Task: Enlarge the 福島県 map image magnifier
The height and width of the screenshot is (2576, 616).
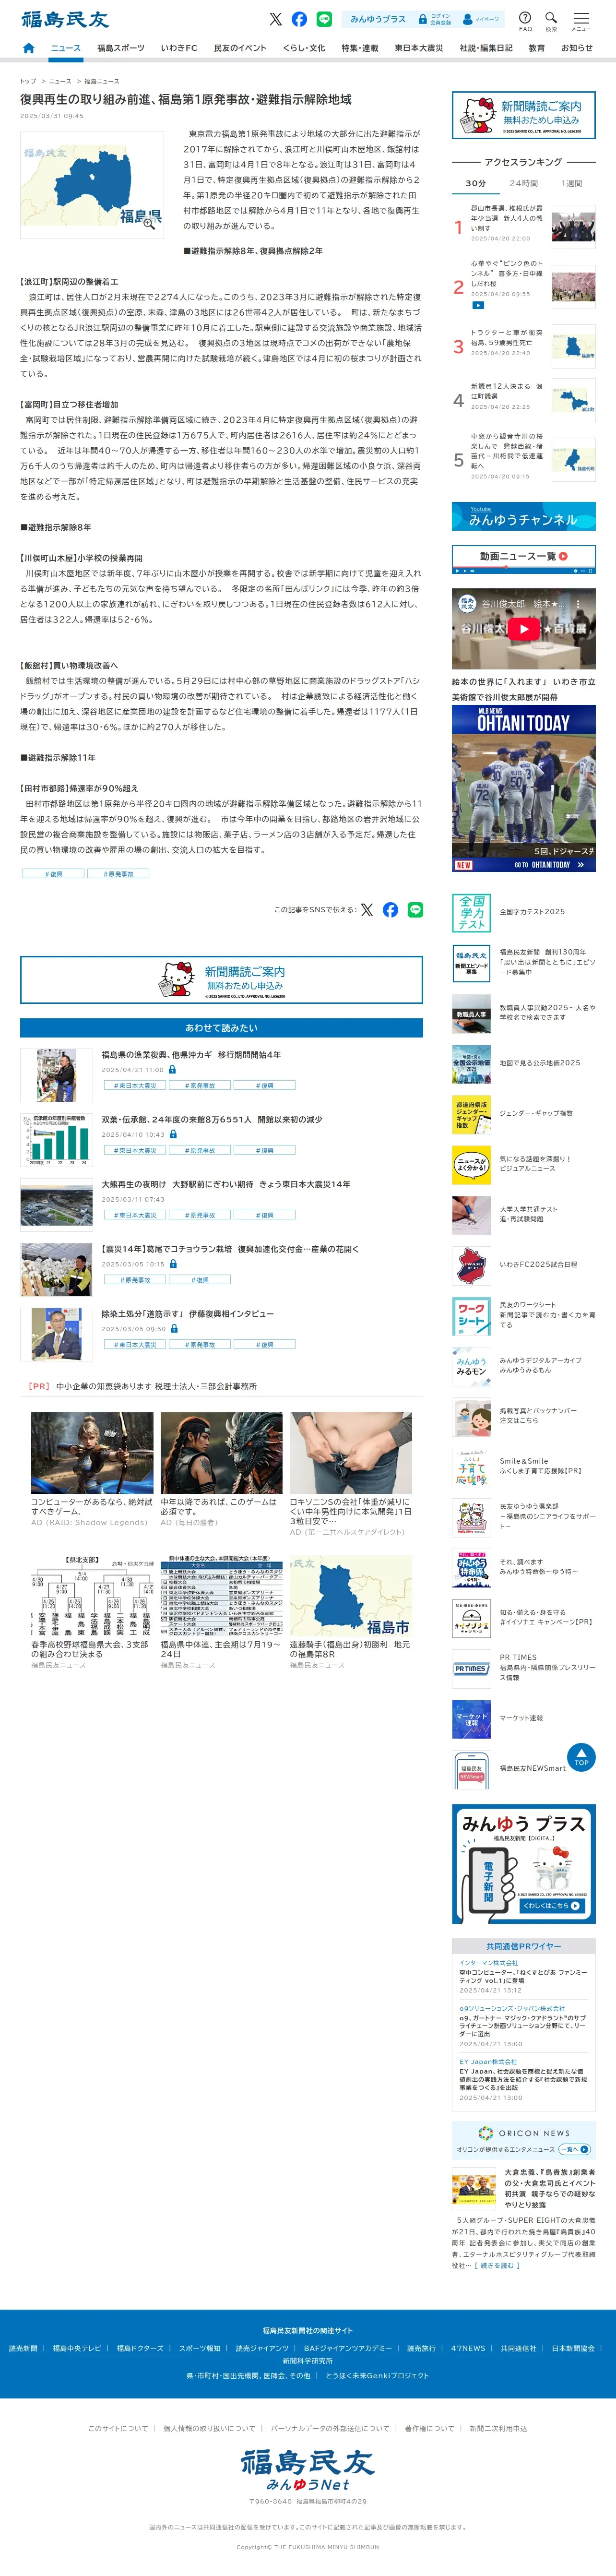Action: coord(149,223)
